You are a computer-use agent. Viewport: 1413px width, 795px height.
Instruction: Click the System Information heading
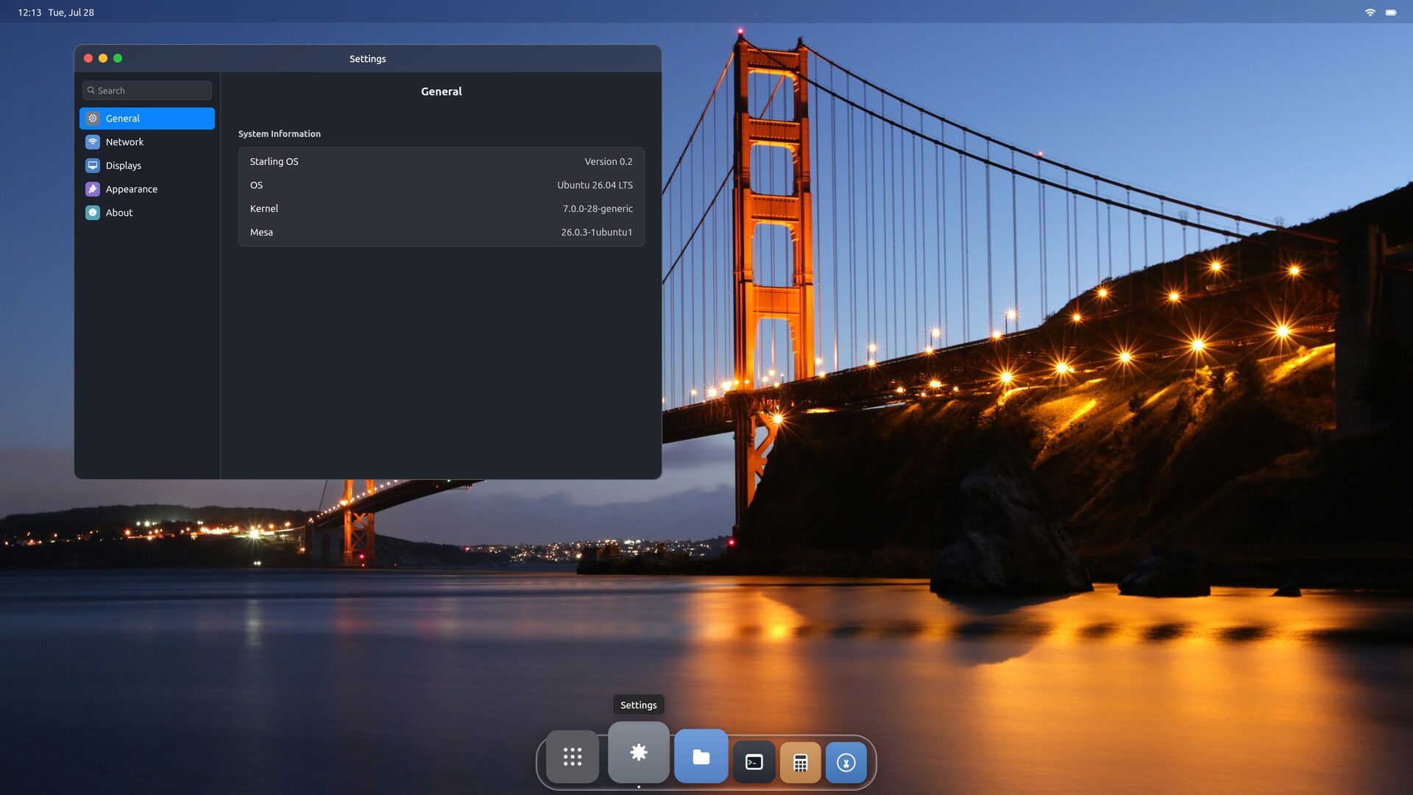coord(280,134)
